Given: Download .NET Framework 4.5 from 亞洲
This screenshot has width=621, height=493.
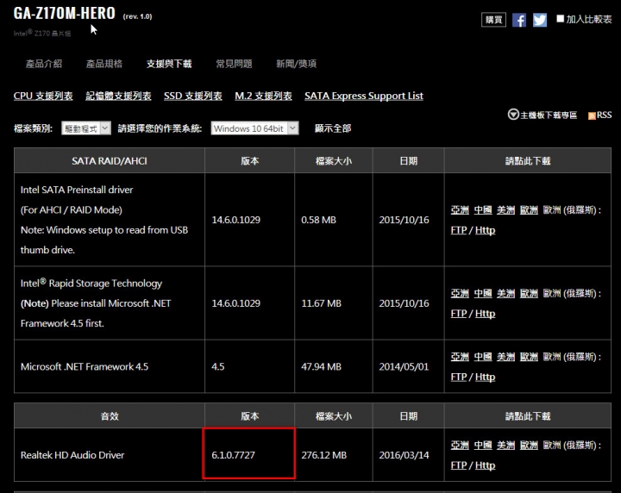Looking at the screenshot, I should click(x=460, y=357).
